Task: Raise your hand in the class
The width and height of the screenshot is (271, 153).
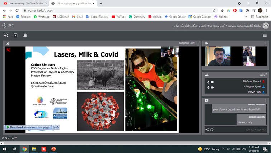Action: [25, 35]
